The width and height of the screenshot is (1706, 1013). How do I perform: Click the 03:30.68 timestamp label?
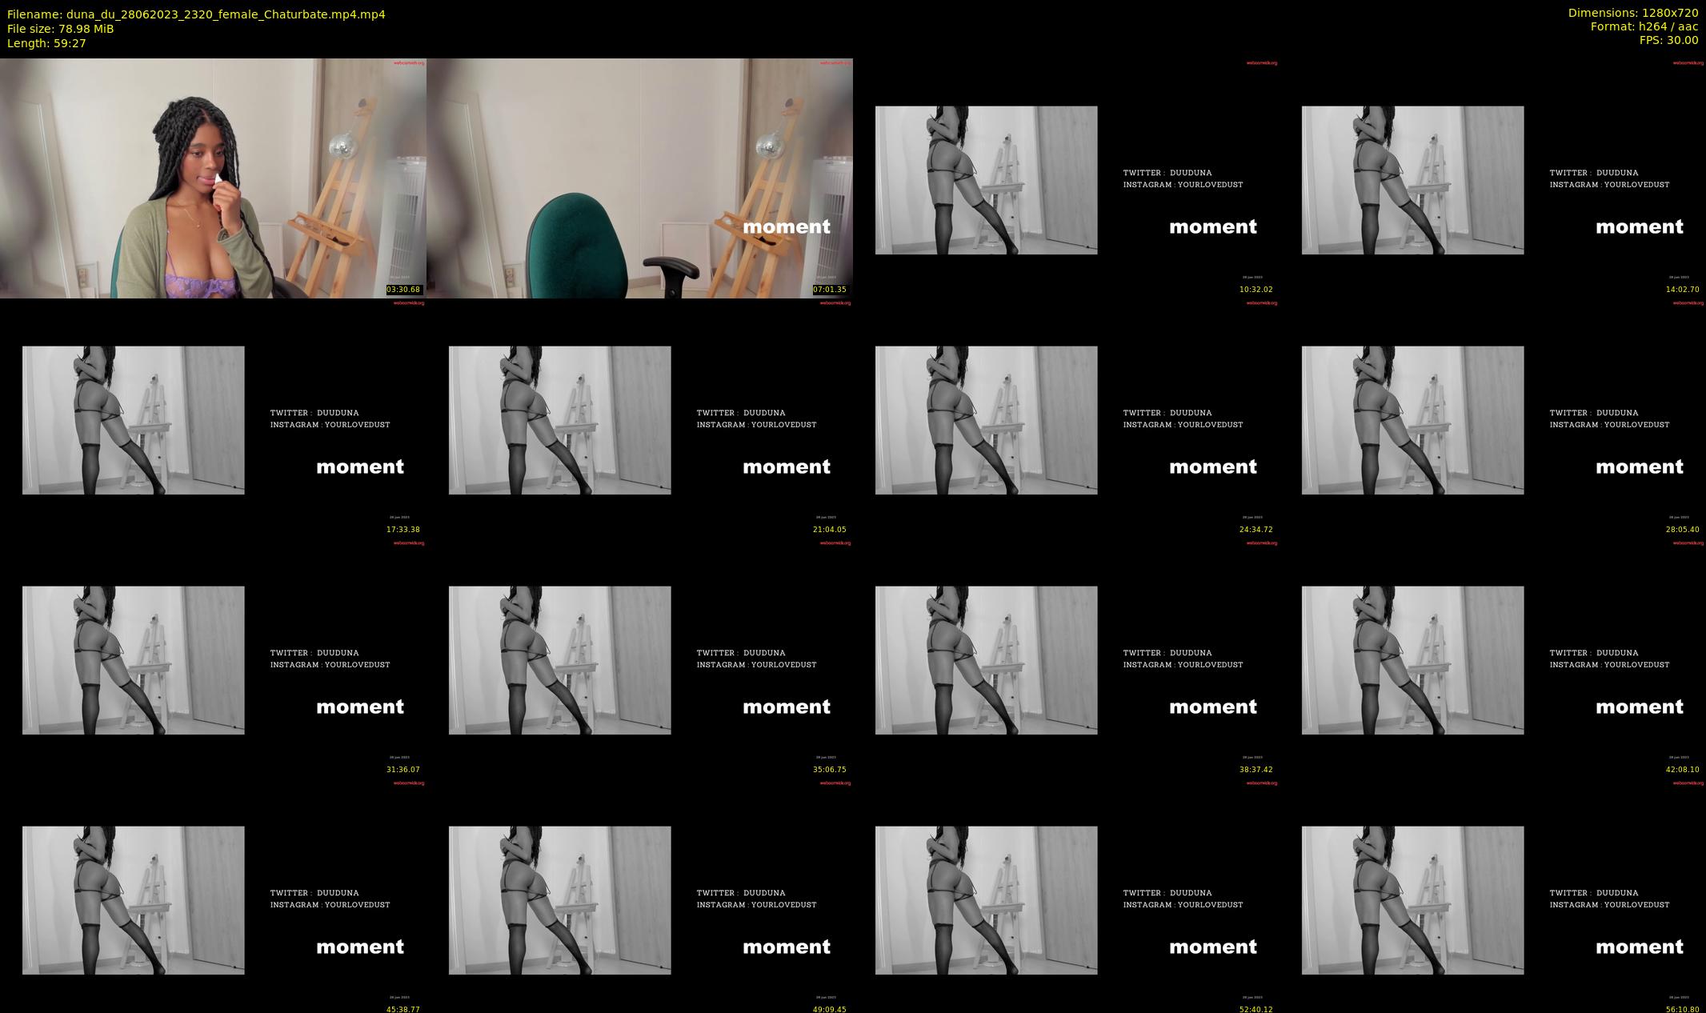coord(403,290)
